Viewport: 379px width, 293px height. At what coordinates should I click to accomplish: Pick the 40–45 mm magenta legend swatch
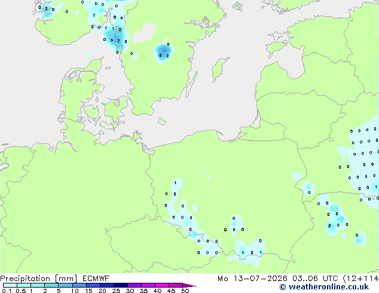point(162,285)
